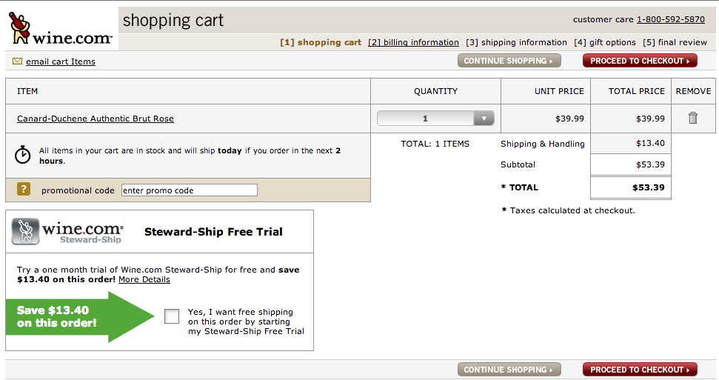719x380 pixels.
Task: Go to step [3] shipping information
Action: (x=516, y=42)
